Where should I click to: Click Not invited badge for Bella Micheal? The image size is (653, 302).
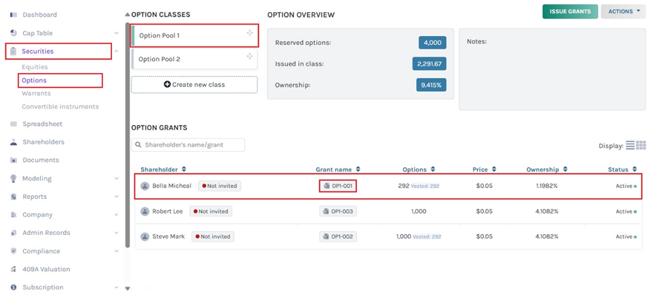pos(219,186)
